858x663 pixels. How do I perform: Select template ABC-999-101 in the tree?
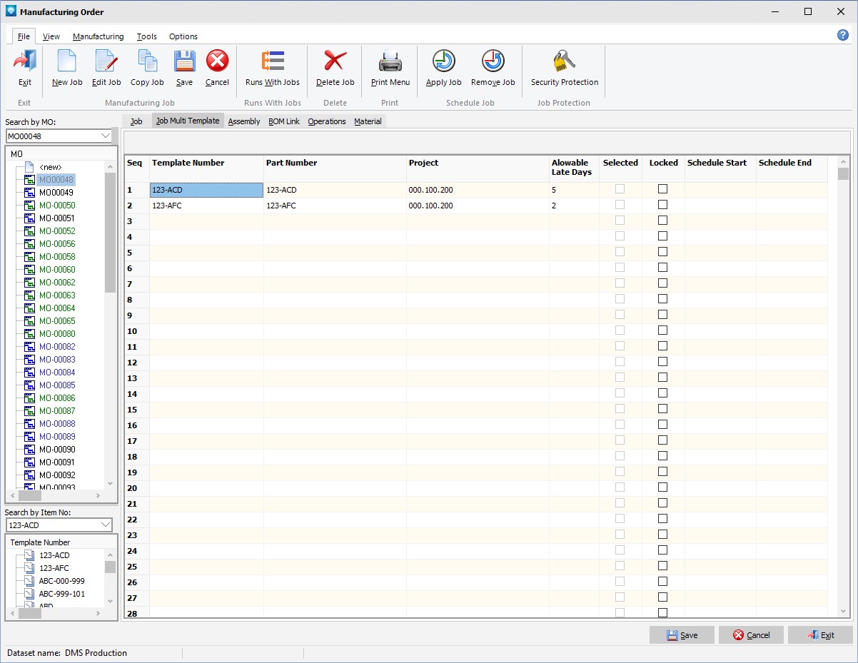coord(62,594)
